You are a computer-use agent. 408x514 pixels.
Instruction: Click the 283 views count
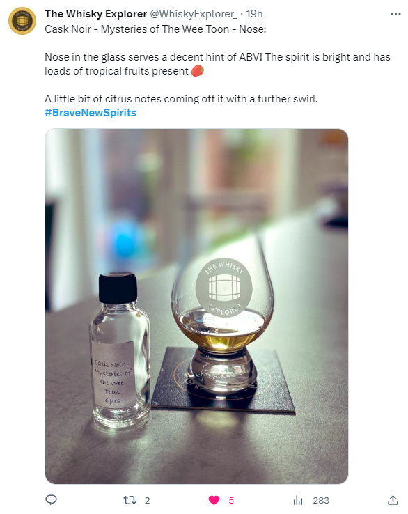click(x=321, y=501)
